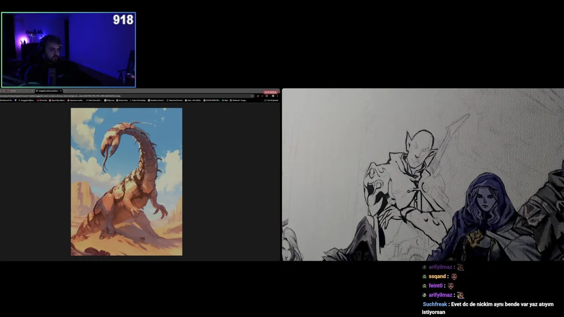This screenshot has width=564, height=317.
Task: Bookmark this page using the star icon
Action: click(x=252, y=96)
